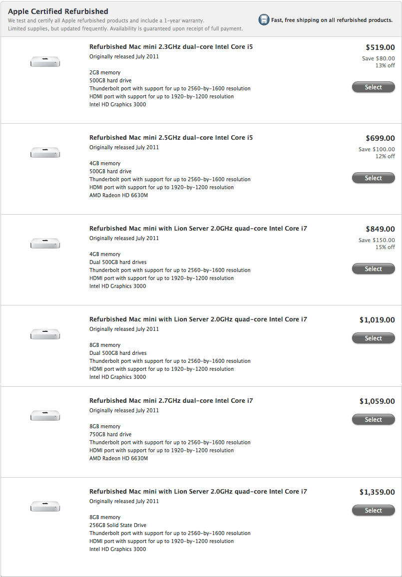Open the Lion Server title with 4GB memory
Image resolution: width=402 pixels, height=577 pixels.
pyautogui.click(x=198, y=229)
